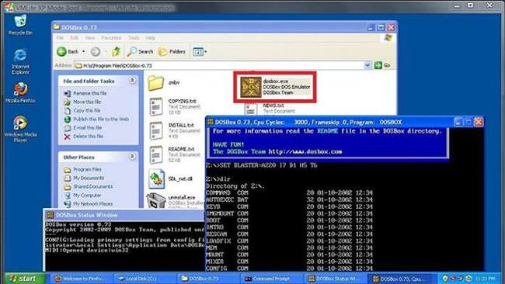
Task: Click the system tray clock
Action: (485, 279)
